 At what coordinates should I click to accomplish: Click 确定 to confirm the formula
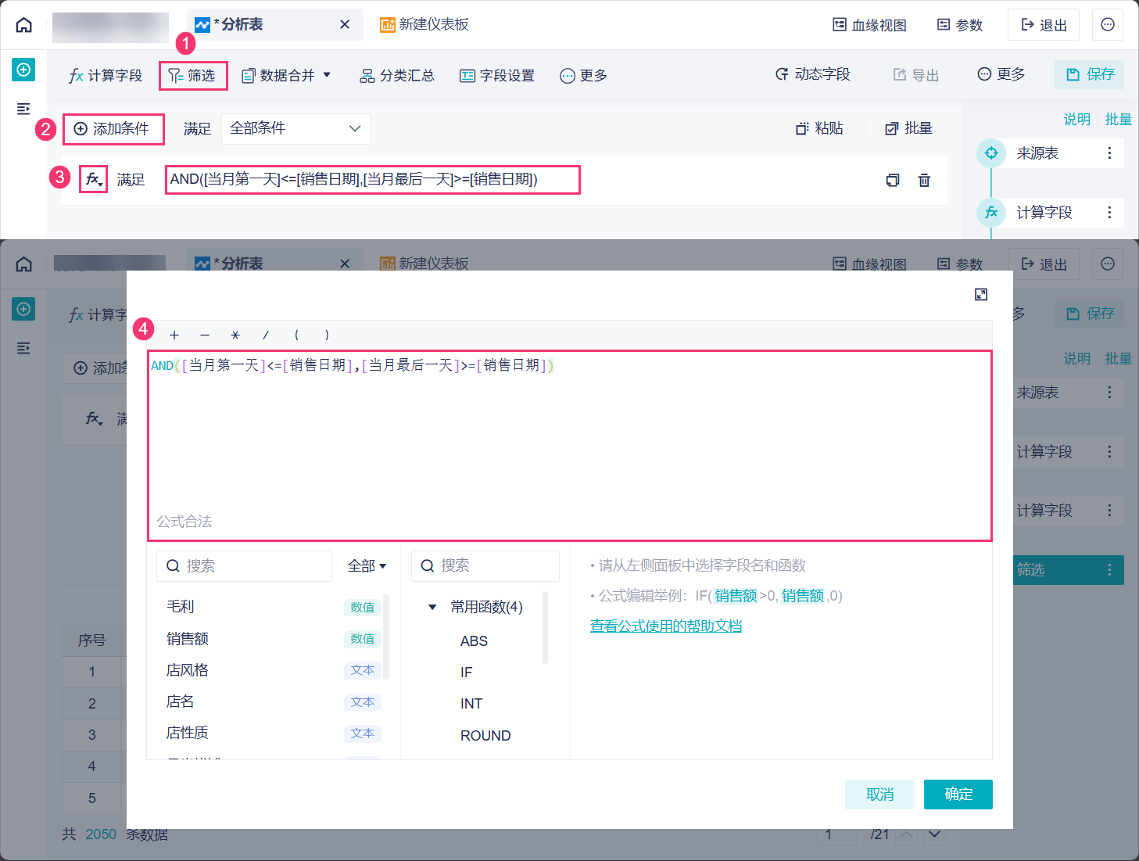tap(958, 795)
